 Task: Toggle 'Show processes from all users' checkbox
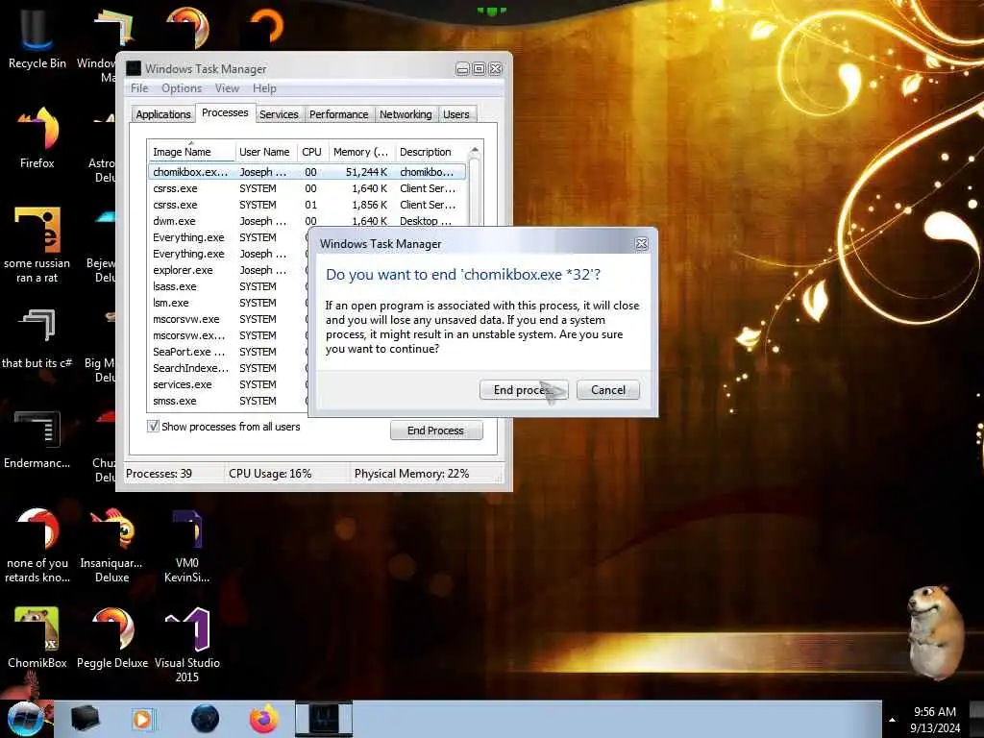tap(153, 426)
